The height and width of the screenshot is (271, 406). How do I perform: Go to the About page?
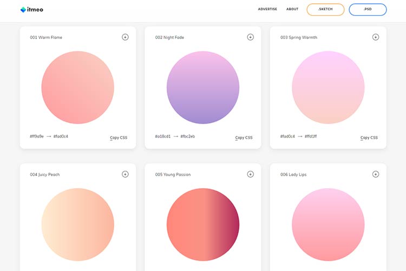coord(292,9)
